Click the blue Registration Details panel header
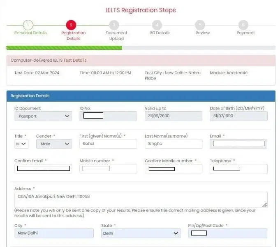Screen dimensions: 280x247 click(x=141, y=96)
